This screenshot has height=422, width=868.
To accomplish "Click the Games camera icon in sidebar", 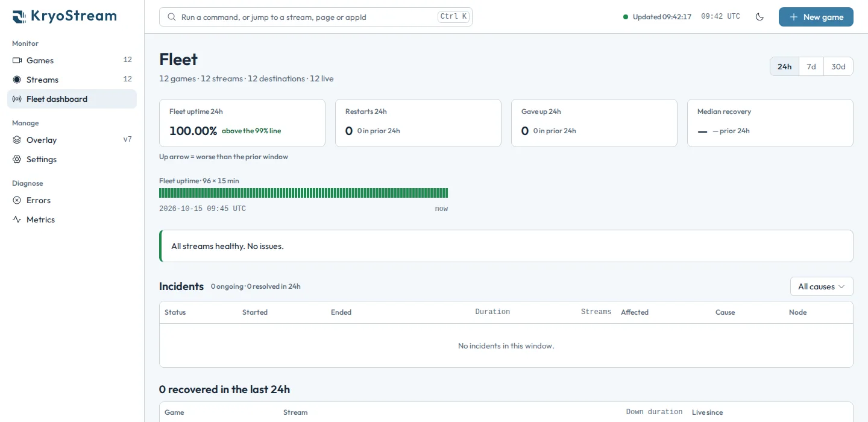I will tap(17, 60).
